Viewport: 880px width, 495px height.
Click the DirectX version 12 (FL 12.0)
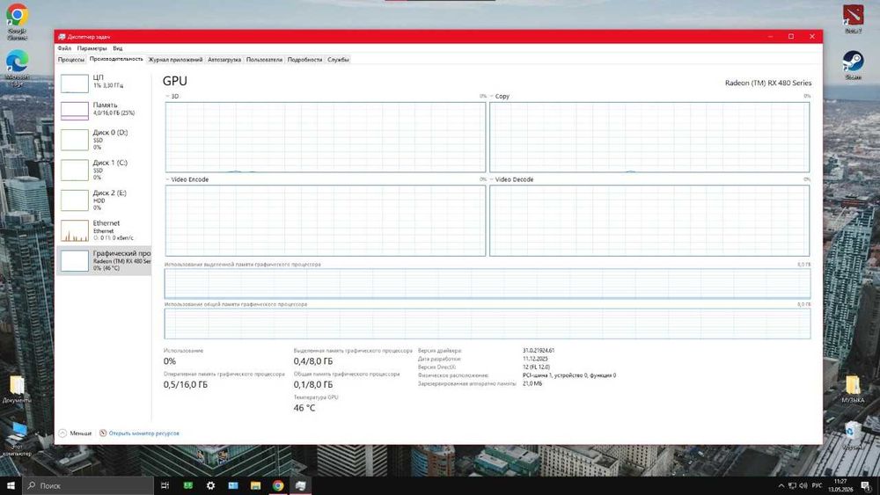point(536,368)
